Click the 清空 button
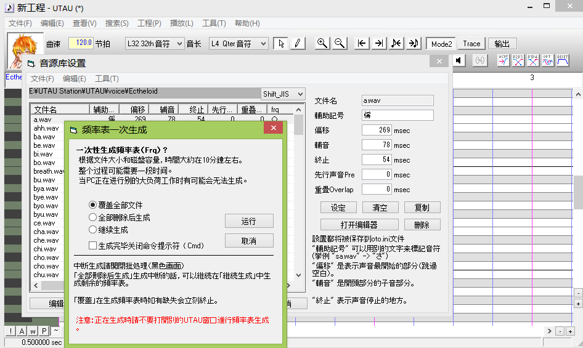This screenshot has width=583, height=348. point(380,208)
